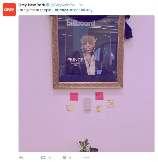
Task: Open the tweet via the 3h timestamp
Action: coord(81,5)
